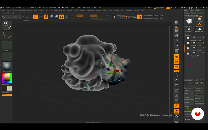Image resolution: width=208 pixels, height=130 pixels.
Task: Activate the Edit mode button
Action: click(36, 17)
